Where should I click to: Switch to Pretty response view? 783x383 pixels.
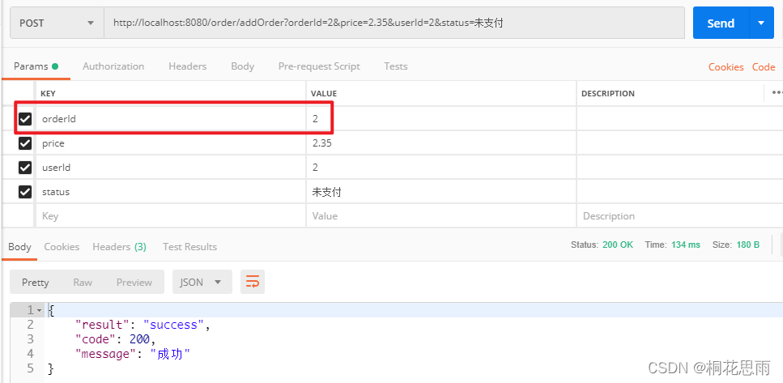click(36, 282)
